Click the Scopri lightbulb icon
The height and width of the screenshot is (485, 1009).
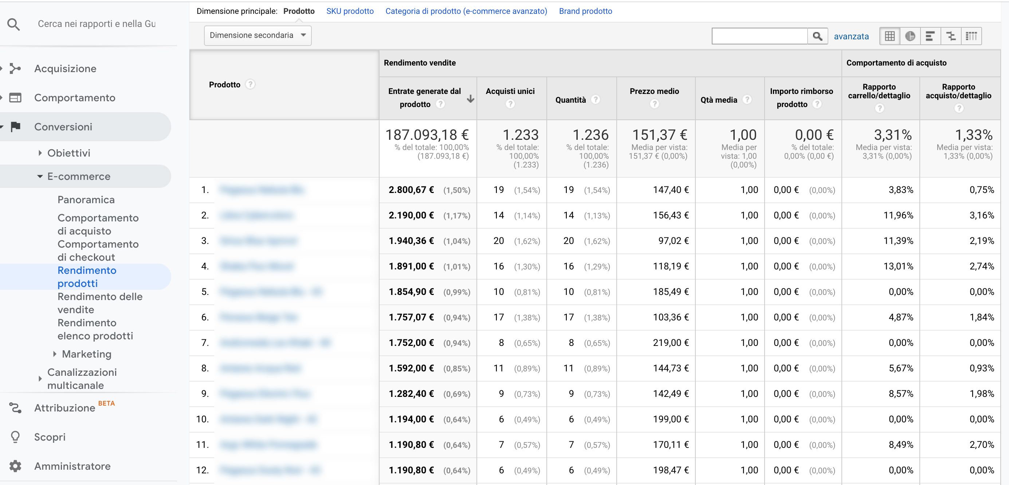click(15, 437)
